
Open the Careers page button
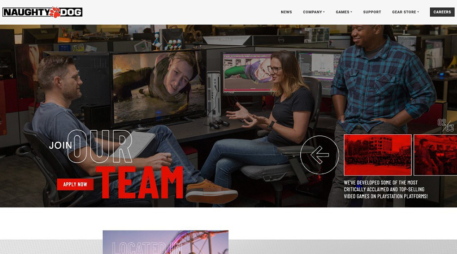(442, 12)
